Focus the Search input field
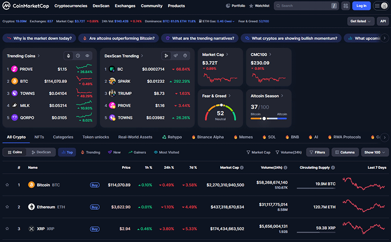Viewport: 391px width, 242px height. pos(306,6)
